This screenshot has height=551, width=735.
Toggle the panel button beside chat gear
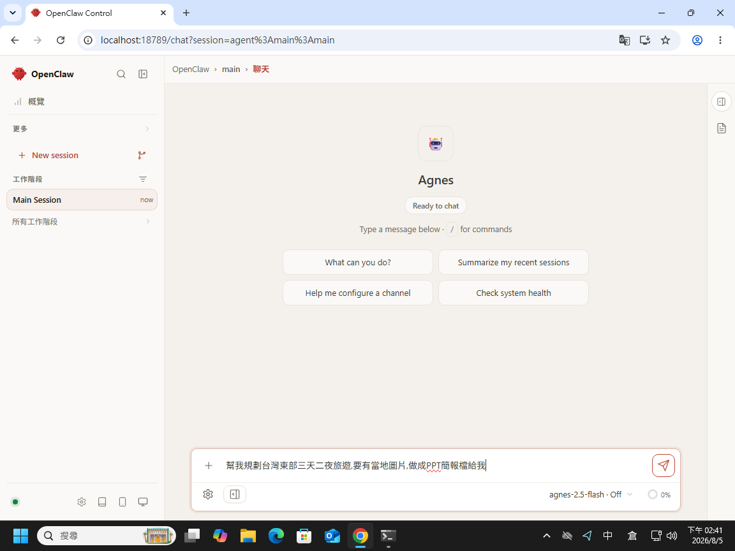(x=235, y=494)
